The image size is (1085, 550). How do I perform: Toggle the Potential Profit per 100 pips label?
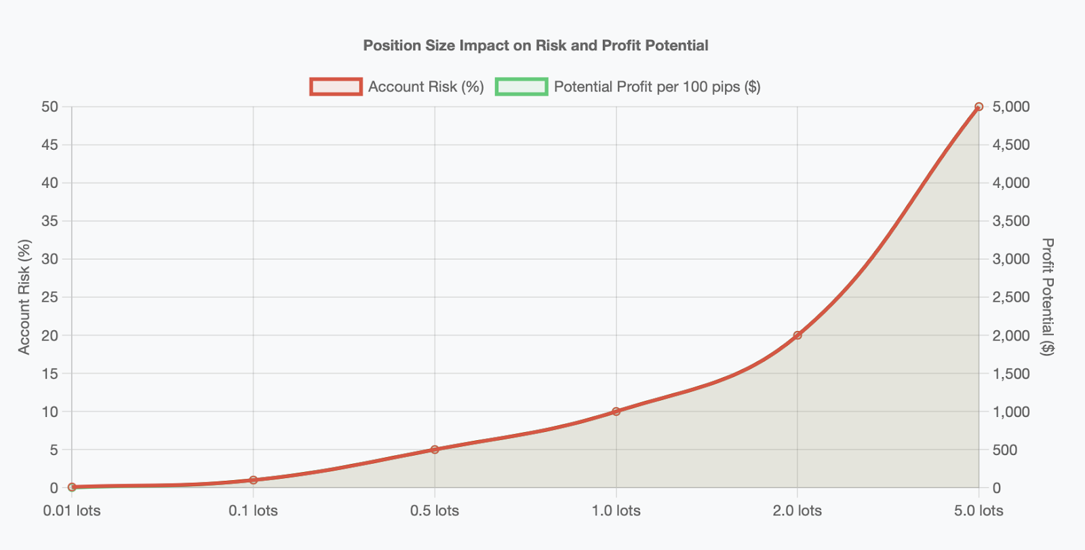[656, 87]
